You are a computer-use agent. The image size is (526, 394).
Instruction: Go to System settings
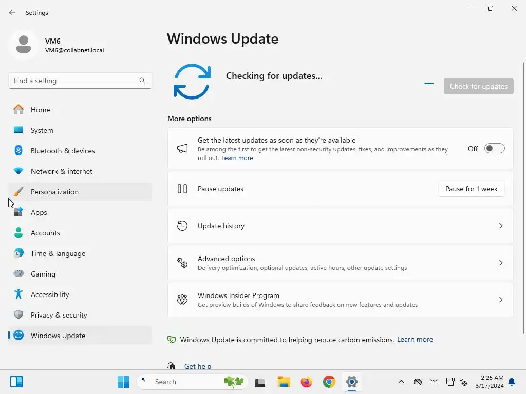80,130
